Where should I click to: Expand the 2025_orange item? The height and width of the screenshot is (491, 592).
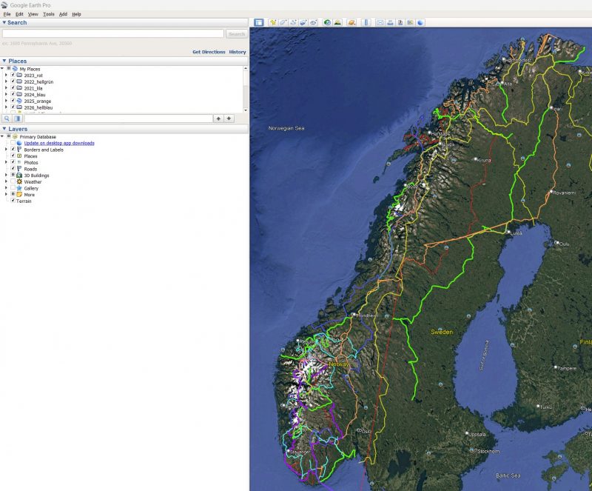tap(6, 101)
